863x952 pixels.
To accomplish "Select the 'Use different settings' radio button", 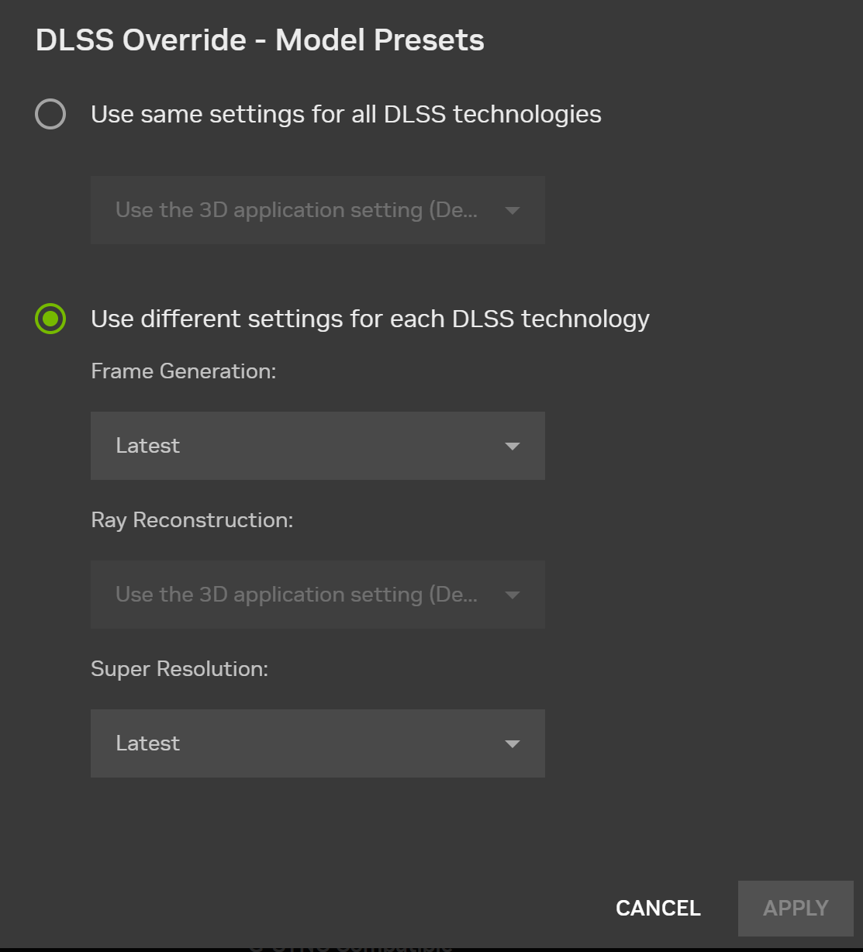I will pos(50,319).
